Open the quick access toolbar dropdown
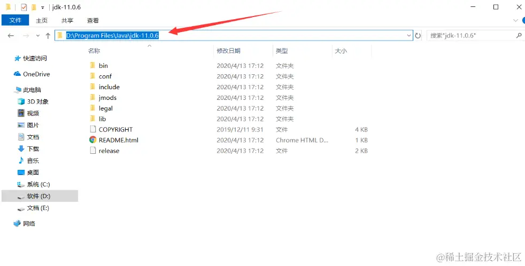Viewport: 525px width, 266px height. click(43, 7)
